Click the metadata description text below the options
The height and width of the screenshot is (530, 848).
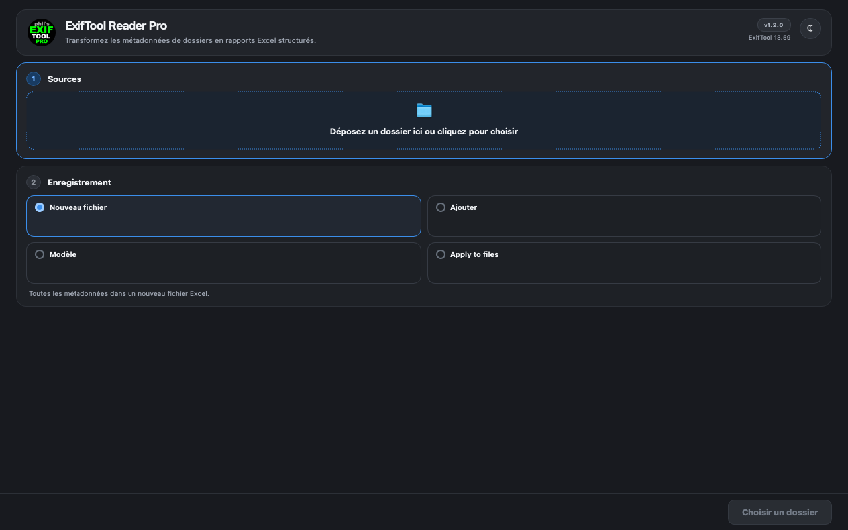[x=119, y=293]
